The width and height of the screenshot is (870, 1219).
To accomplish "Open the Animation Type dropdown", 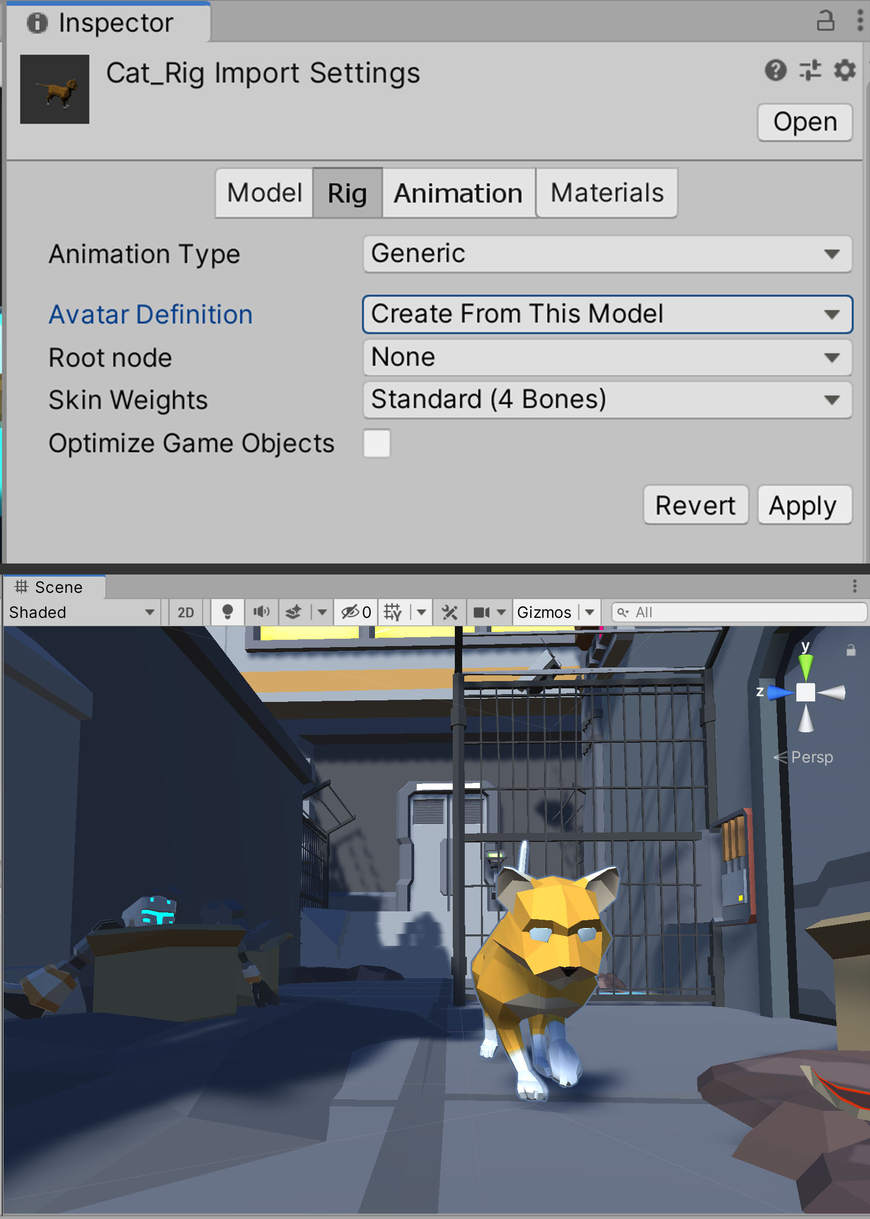I will pos(607,253).
